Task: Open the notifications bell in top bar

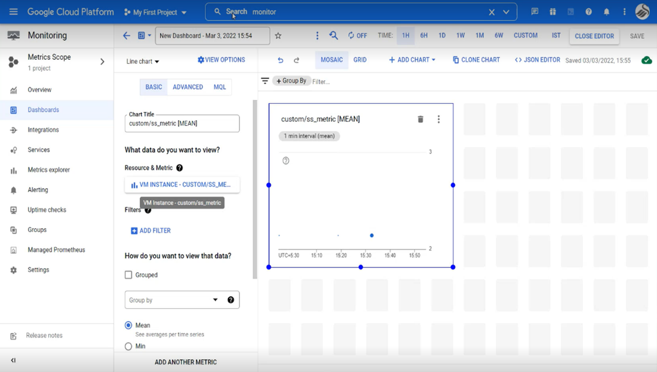Action: coord(606,12)
